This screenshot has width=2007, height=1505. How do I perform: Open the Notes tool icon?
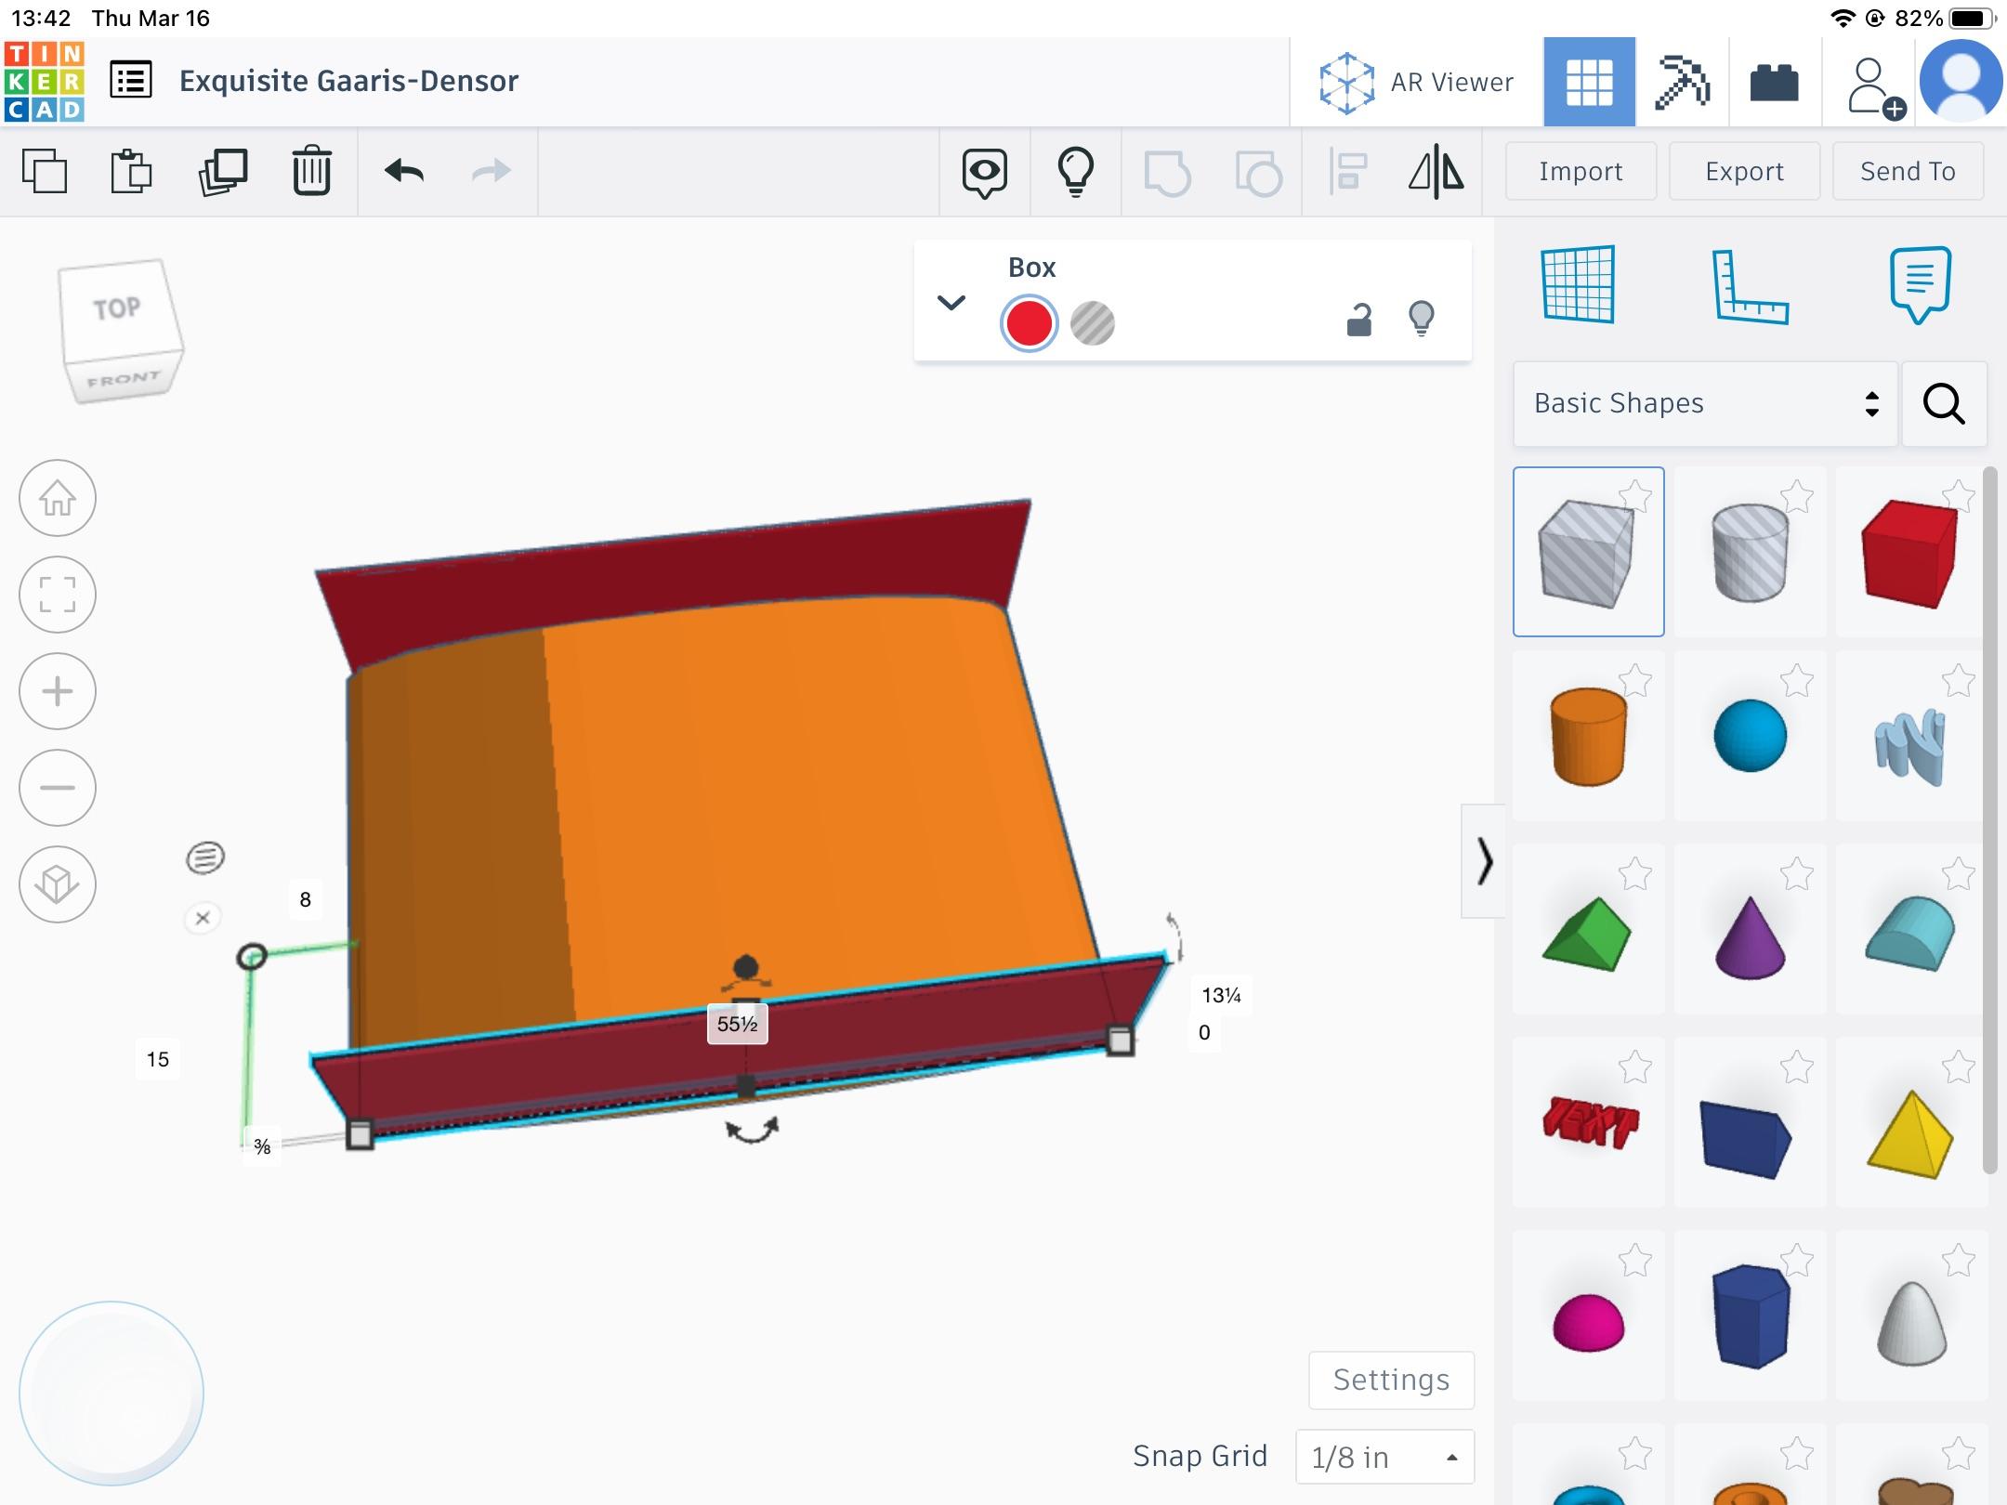(x=1920, y=284)
